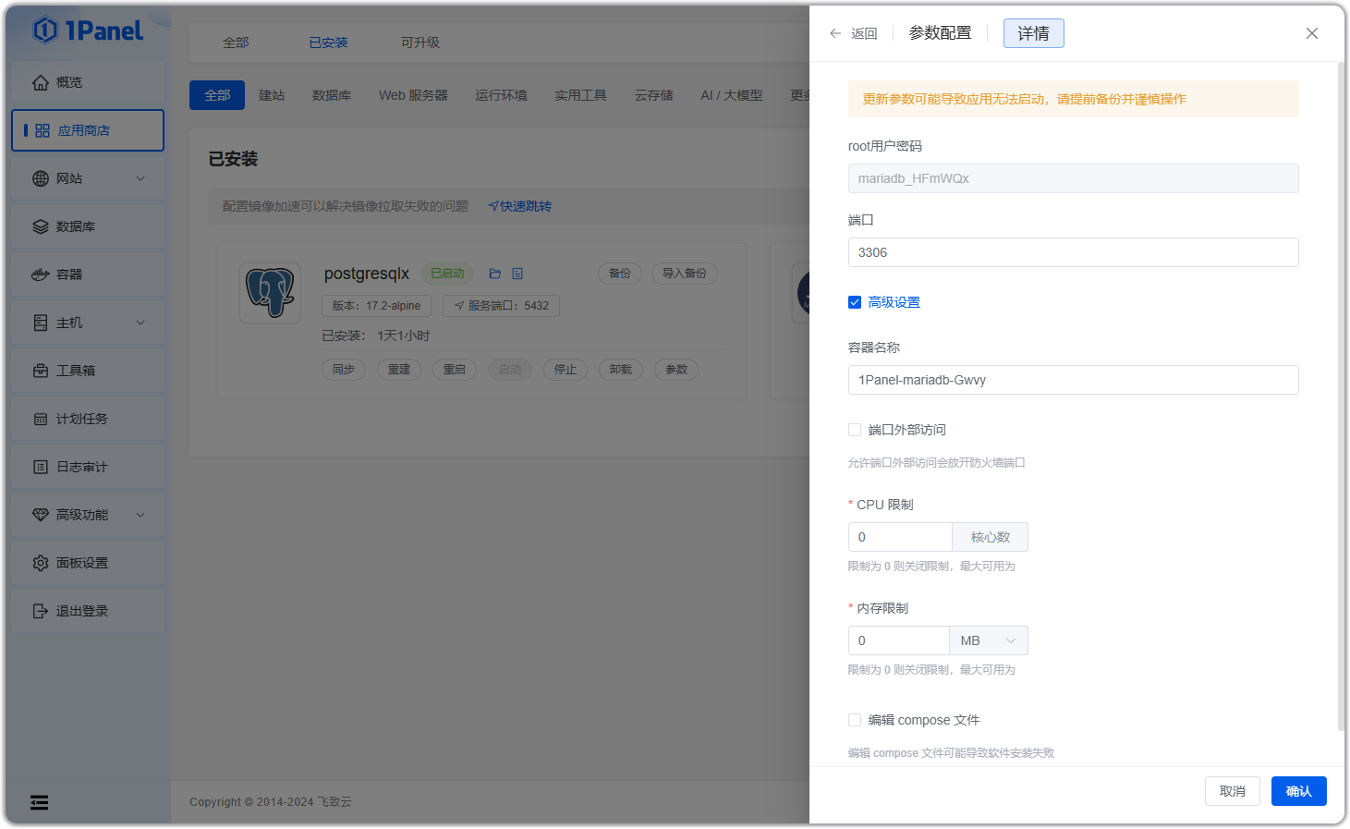Click the 1Panel logo

point(89,30)
